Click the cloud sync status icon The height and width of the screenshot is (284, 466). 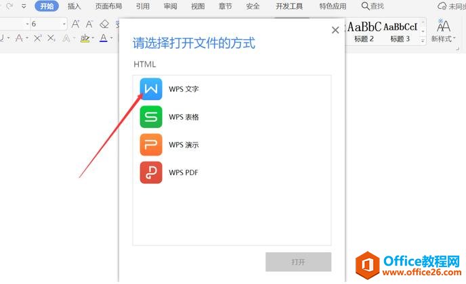tap(442, 6)
